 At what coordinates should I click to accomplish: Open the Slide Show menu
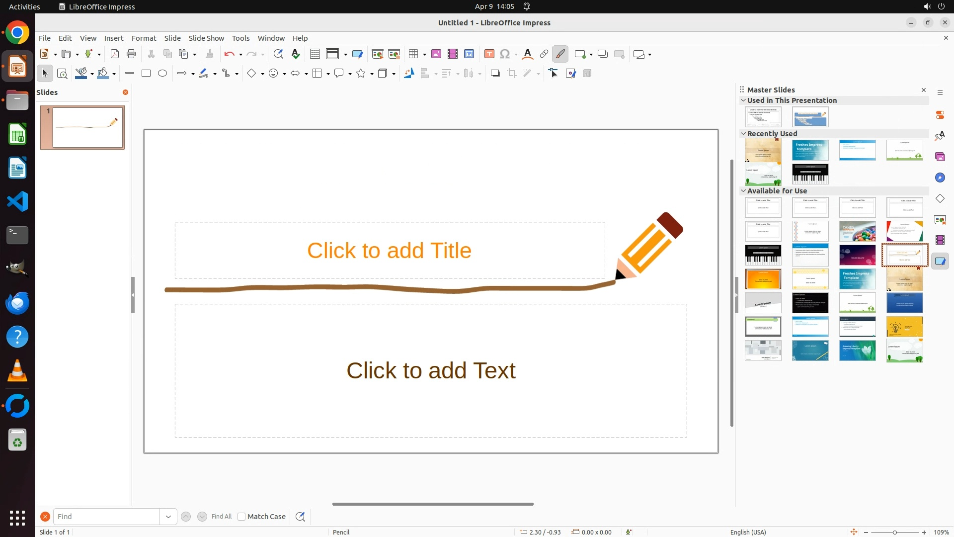point(206,38)
